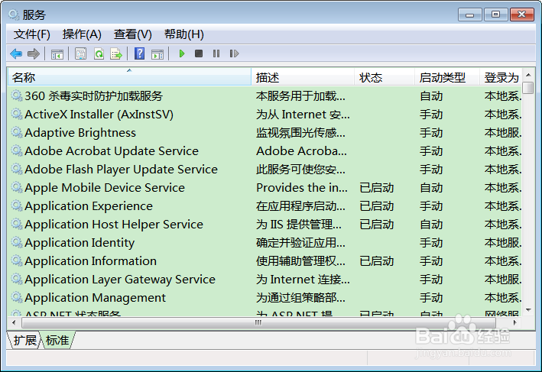Select Application Management service

tap(95, 297)
